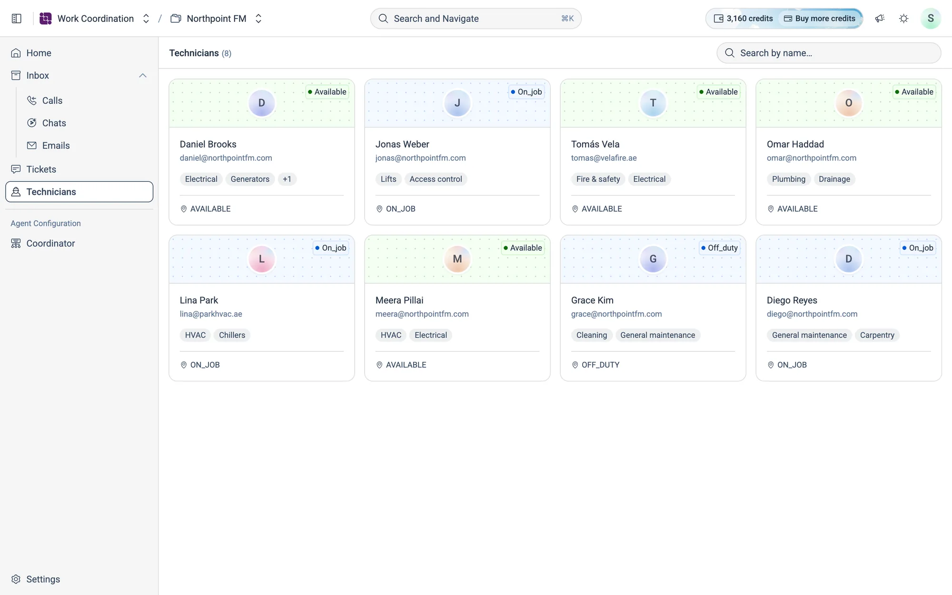
Task: Open Coordinator agent configuration
Action: coord(79,243)
